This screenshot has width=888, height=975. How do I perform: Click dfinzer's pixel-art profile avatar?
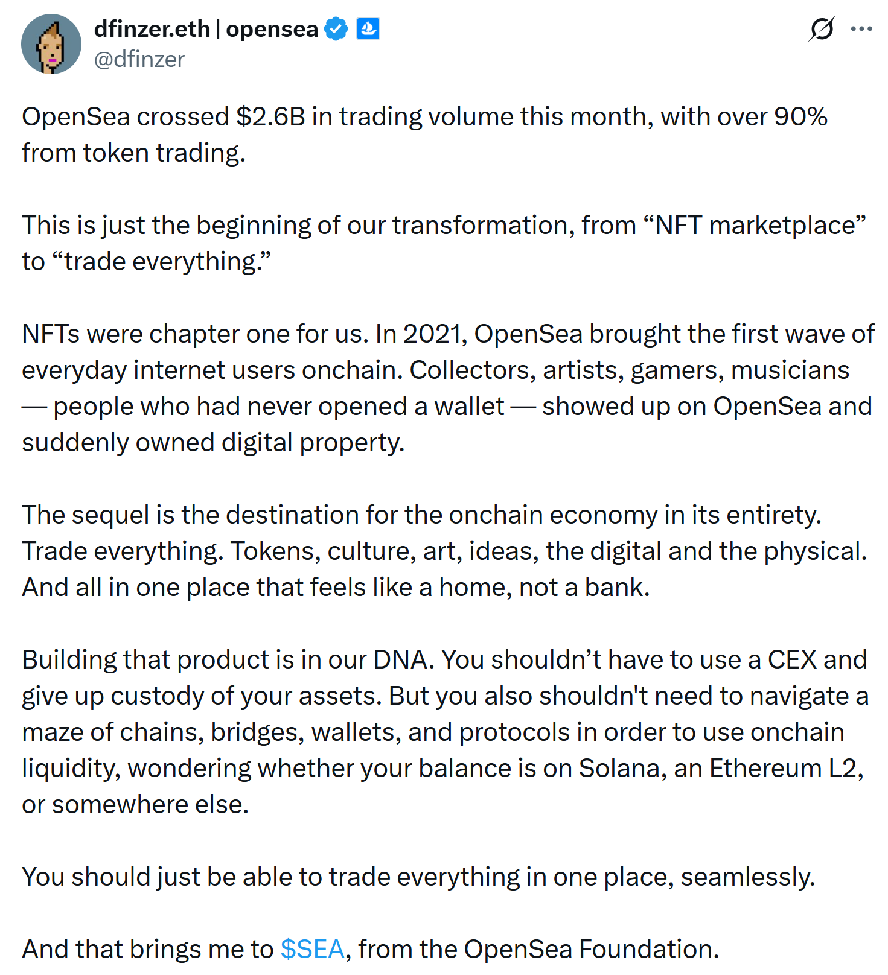tap(51, 44)
